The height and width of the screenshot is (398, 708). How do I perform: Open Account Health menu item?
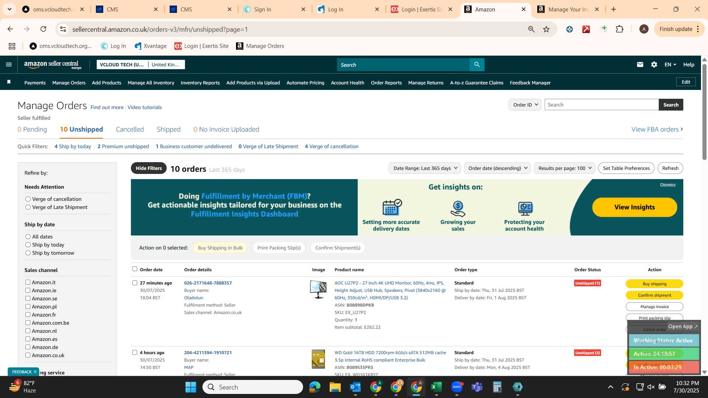pos(347,83)
